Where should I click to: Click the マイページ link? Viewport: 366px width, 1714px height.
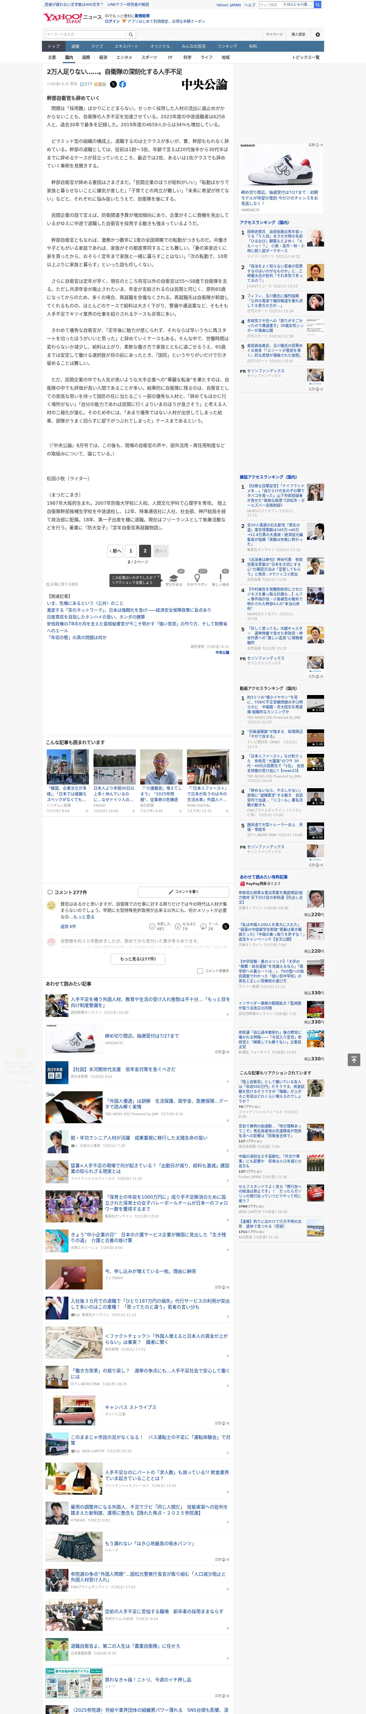click(274, 34)
